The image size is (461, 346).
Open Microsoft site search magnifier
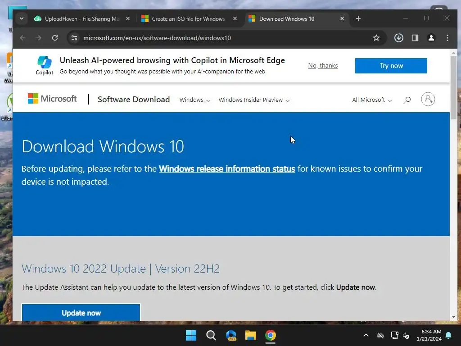click(x=407, y=100)
